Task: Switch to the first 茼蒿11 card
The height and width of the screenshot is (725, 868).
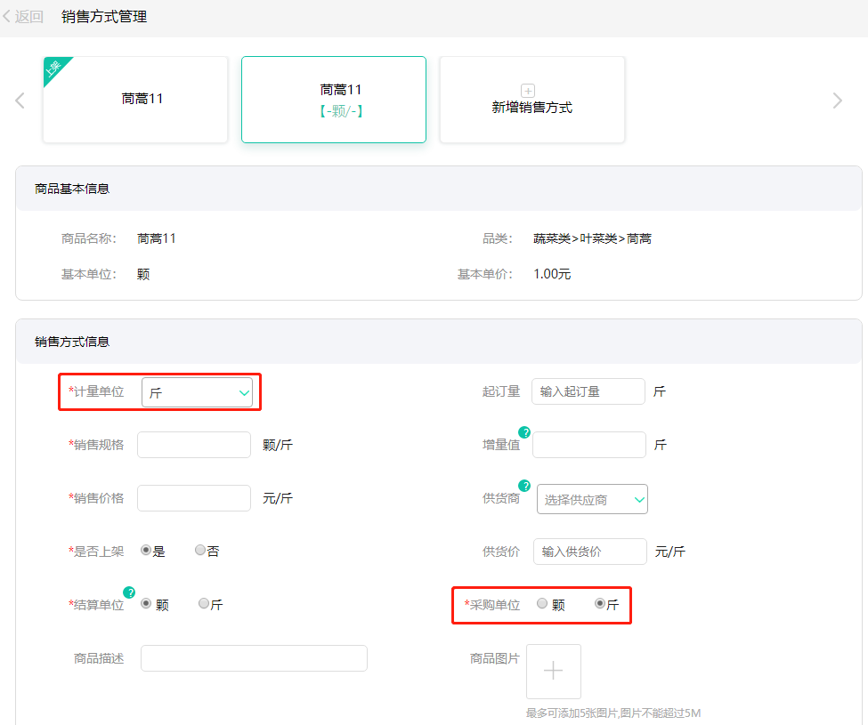Action: pos(135,99)
